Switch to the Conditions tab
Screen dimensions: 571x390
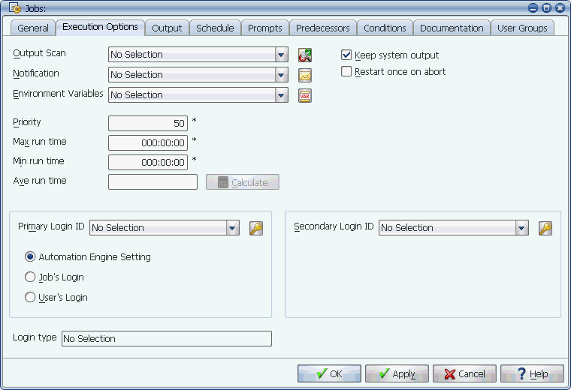coord(385,28)
